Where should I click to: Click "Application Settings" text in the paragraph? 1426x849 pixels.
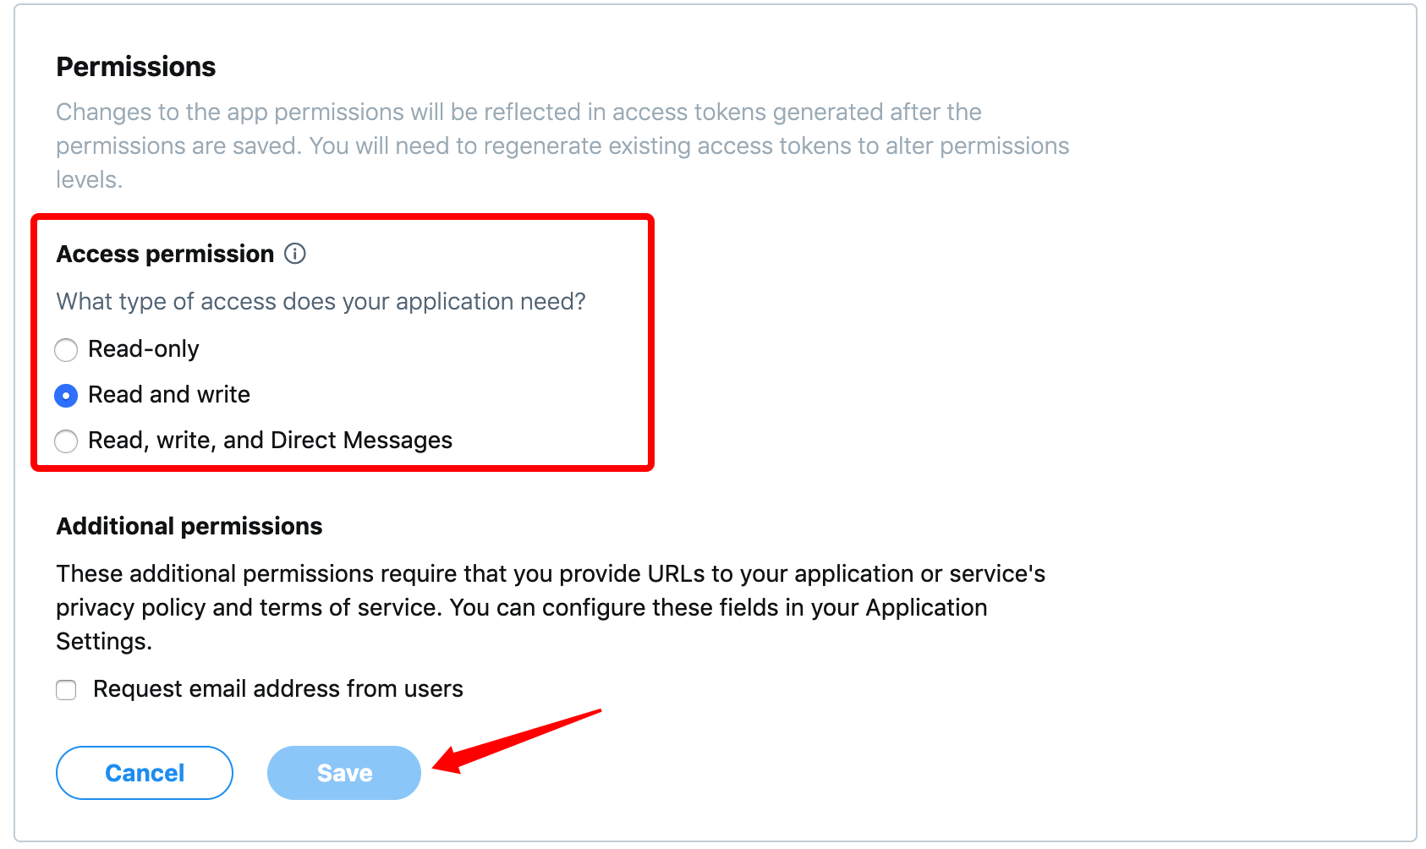tap(926, 608)
